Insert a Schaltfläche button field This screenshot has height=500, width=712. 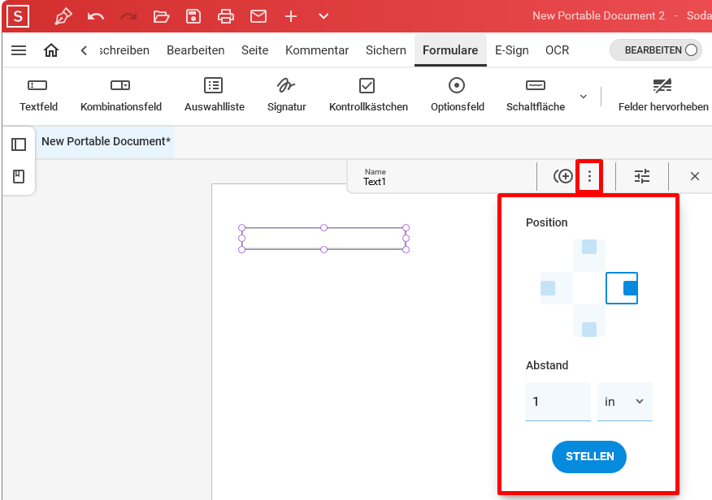(x=536, y=95)
